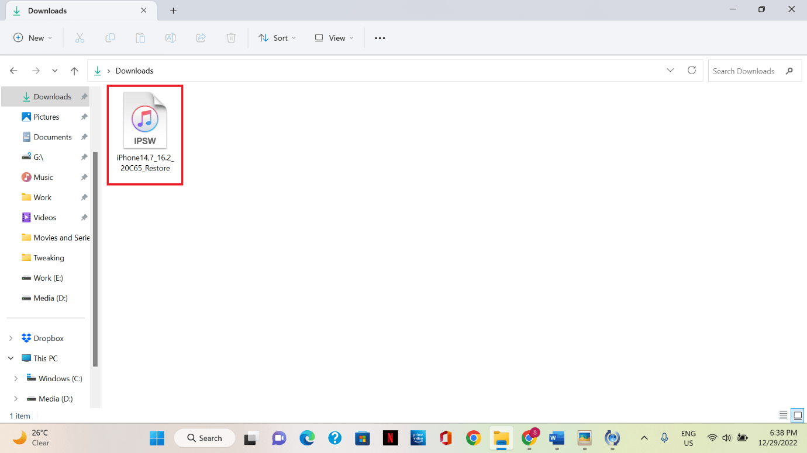Delete the selected file
Image resolution: width=807 pixels, height=453 pixels.
pyautogui.click(x=231, y=37)
